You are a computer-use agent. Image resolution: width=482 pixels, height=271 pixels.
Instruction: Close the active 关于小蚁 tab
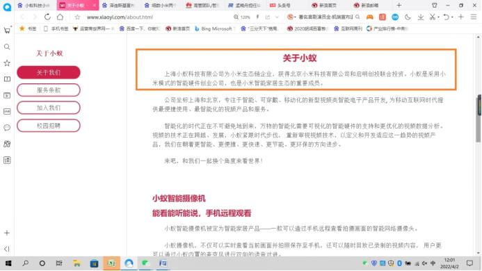tap(94, 6)
